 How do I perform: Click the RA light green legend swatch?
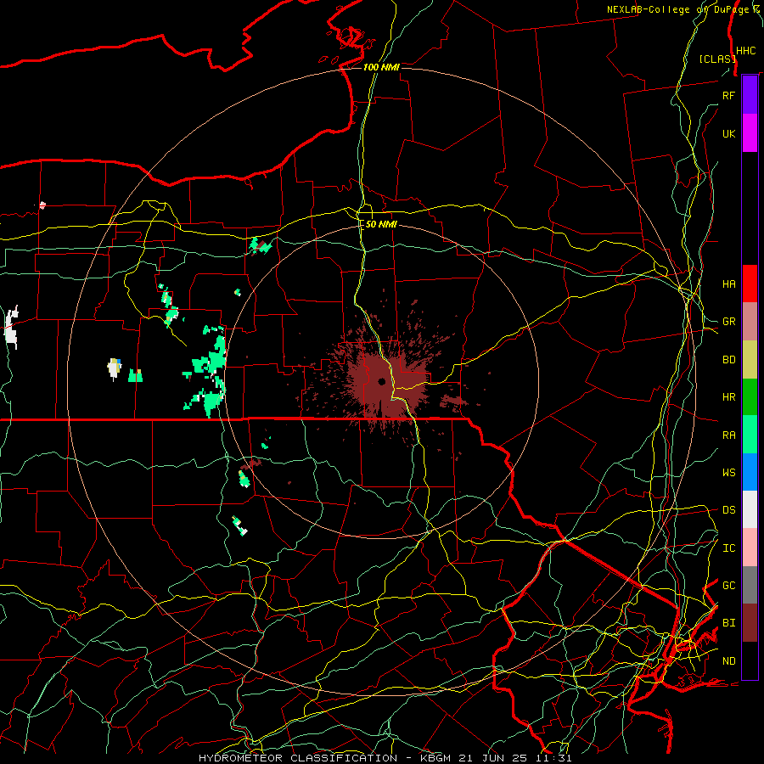point(750,435)
